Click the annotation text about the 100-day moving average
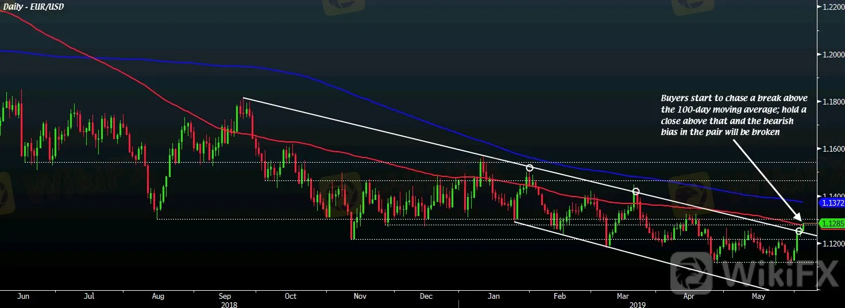Screen dimensions: 845x308 (734, 114)
